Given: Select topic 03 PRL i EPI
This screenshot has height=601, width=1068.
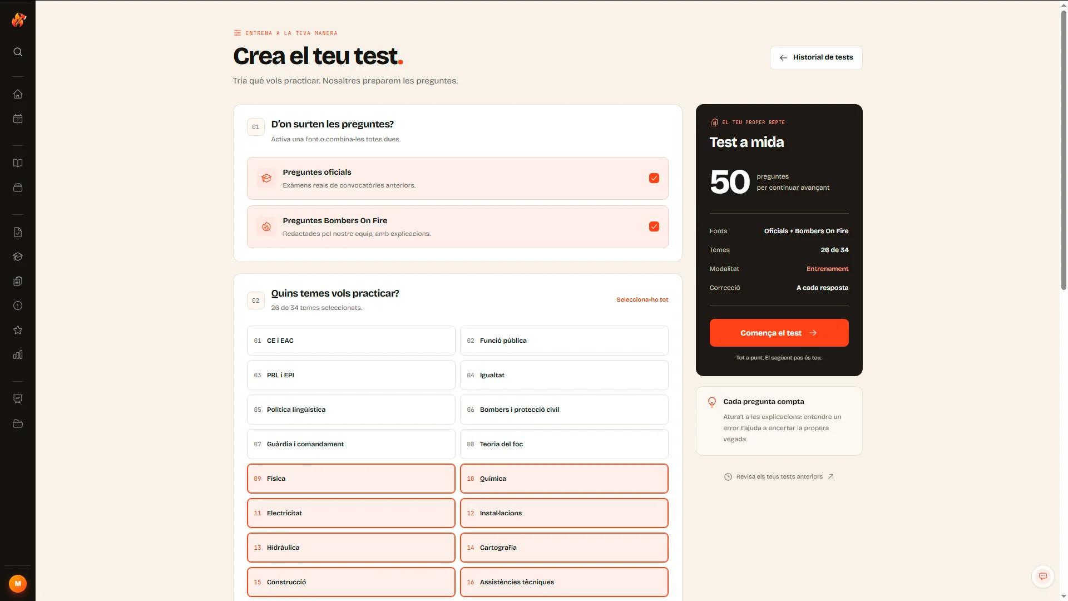Looking at the screenshot, I should (x=351, y=375).
